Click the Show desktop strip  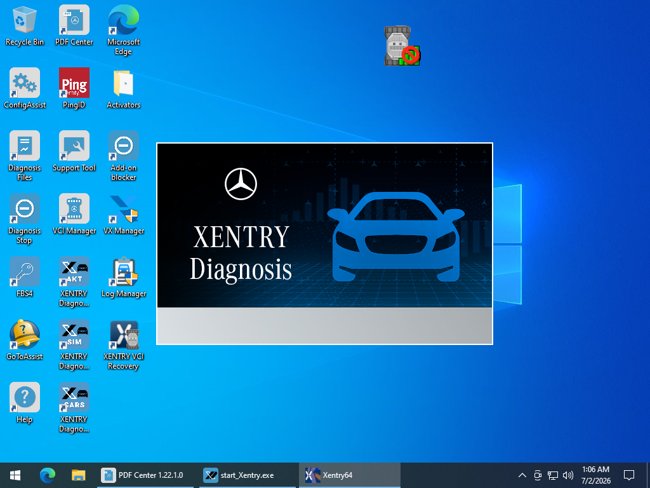648,475
